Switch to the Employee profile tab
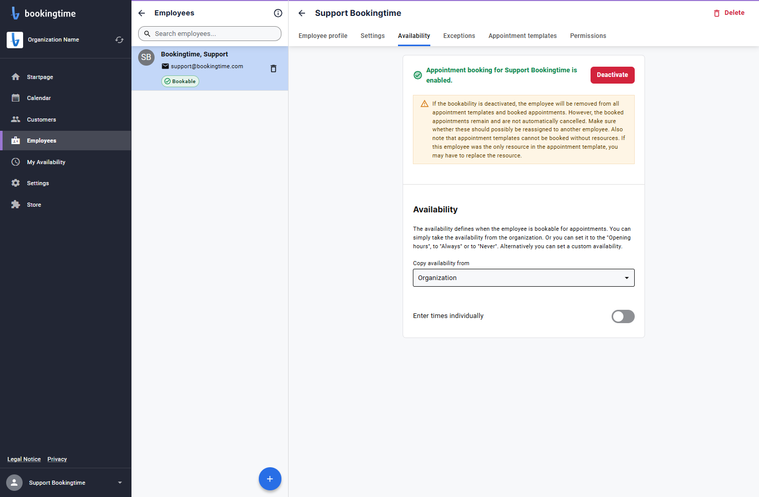The image size is (759, 497). [x=323, y=36]
